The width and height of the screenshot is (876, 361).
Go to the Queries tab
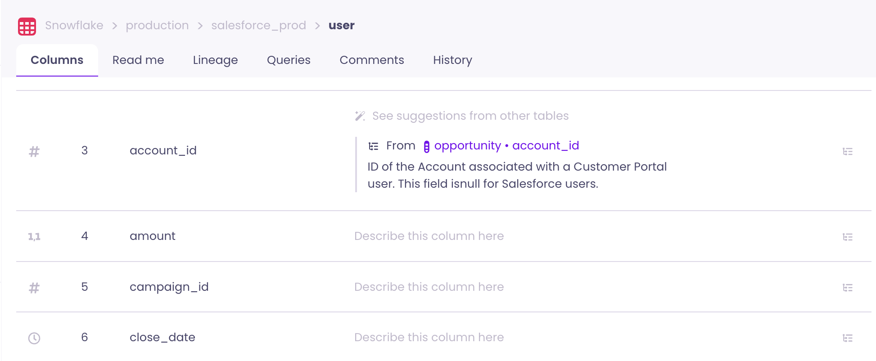289,60
